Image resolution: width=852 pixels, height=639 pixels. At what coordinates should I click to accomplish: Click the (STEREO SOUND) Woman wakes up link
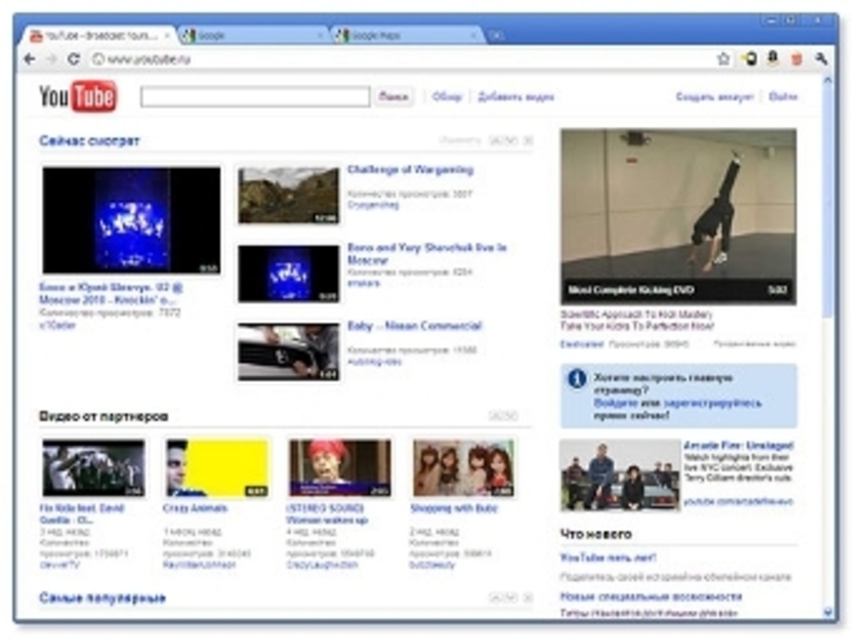pos(327,514)
